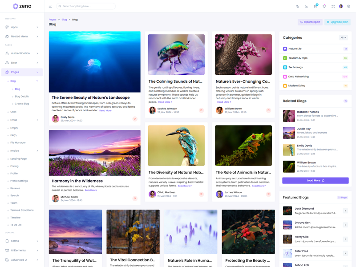The width and height of the screenshot is (356, 267).
Task: Toggle the sidebar with hamburger icon
Action: click(x=50, y=6)
